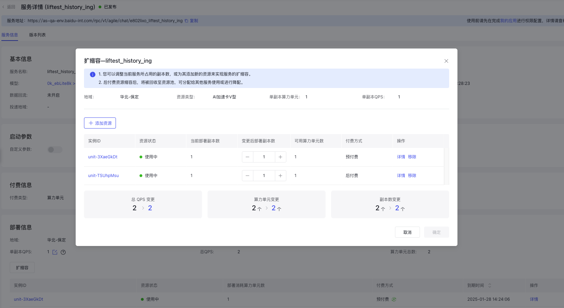Click the 单副本QPS help question icon
The width and height of the screenshot is (564, 308).
tap(63, 252)
